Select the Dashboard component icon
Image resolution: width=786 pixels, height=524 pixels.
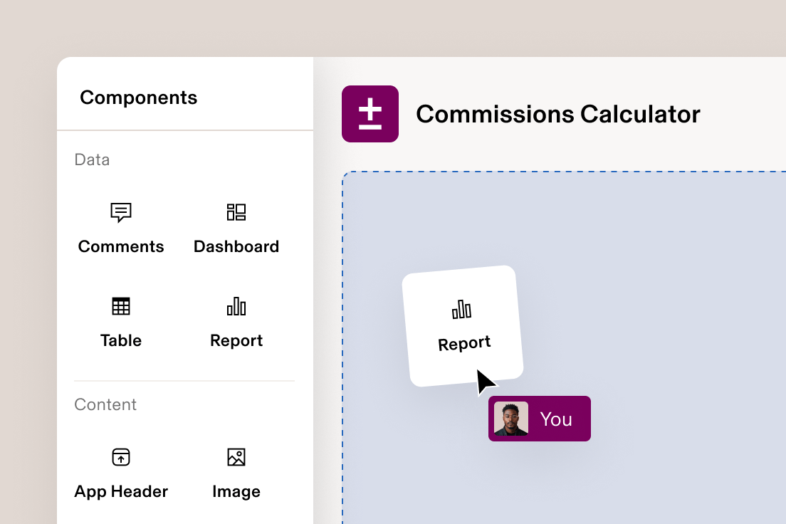tap(236, 212)
